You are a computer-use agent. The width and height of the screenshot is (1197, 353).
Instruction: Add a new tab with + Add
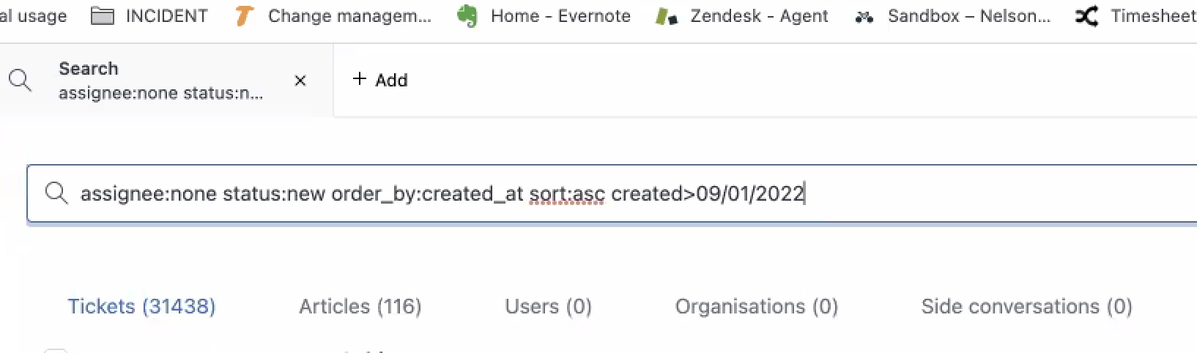coord(380,80)
